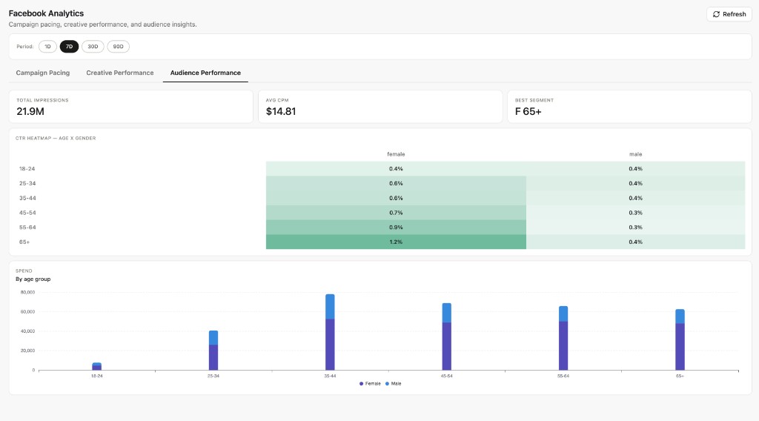759x421 pixels.
Task: Click the Facebook Analytics page title
Action: (46, 13)
